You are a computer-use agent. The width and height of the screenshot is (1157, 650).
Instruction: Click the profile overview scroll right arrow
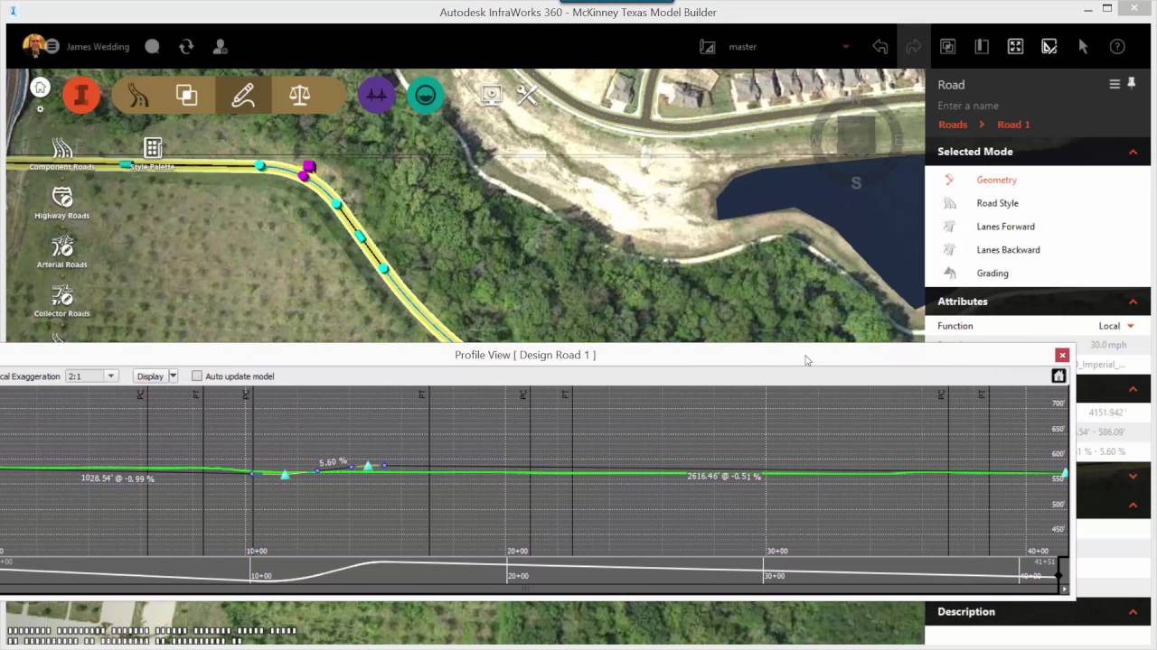1064,588
